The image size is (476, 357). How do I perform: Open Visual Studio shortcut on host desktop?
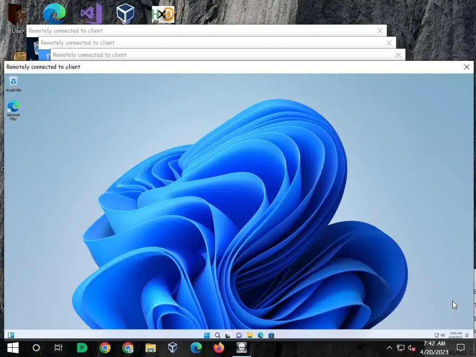click(x=91, y=13)
